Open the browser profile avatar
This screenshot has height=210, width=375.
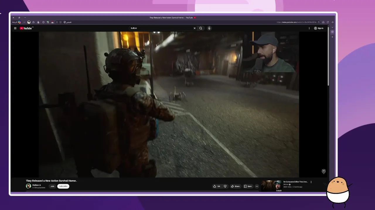tap(29, 22)
